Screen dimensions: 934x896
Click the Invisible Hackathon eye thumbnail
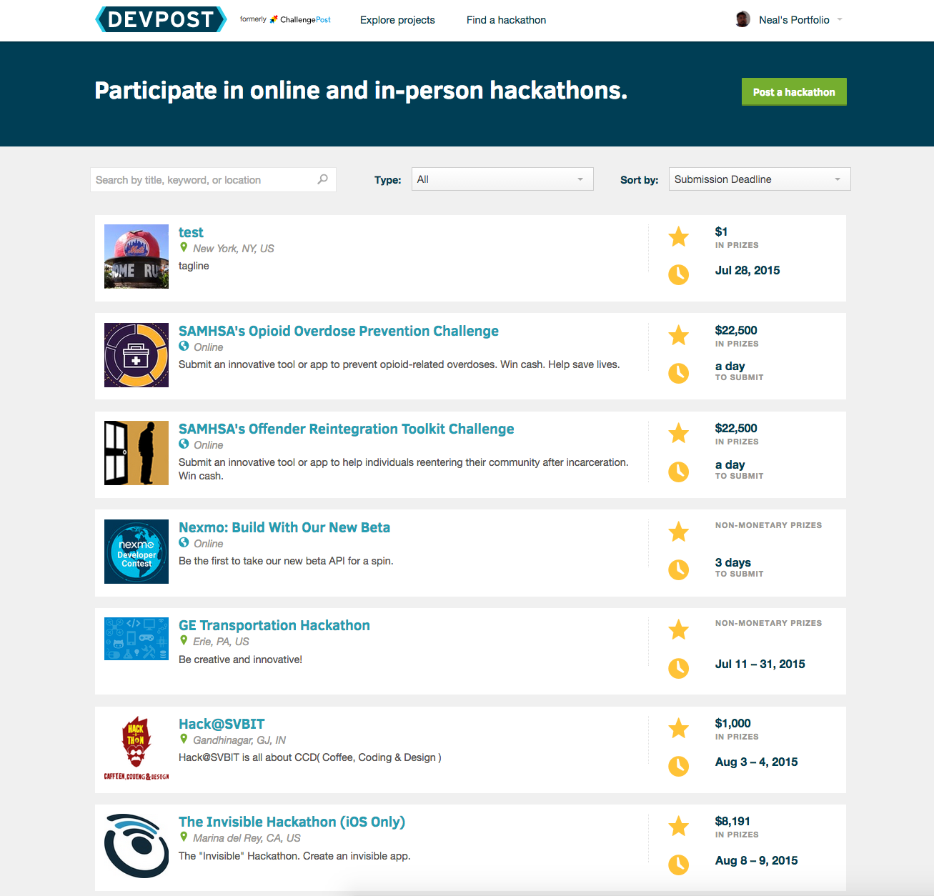coord(136,846)
